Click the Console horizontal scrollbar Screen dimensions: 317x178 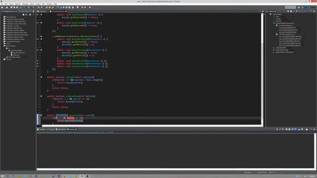tap(175, 169)
